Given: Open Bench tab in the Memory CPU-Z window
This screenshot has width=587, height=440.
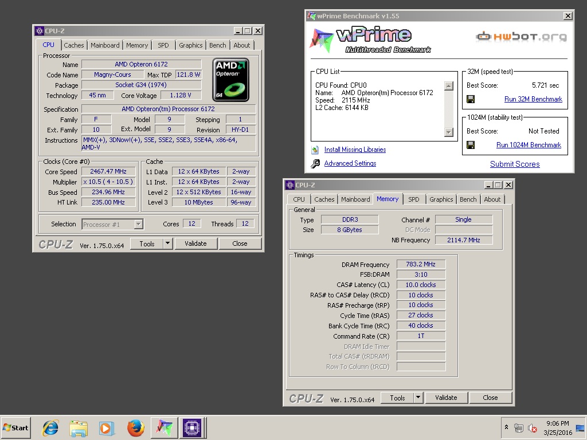Looking at the screenshot, I should click(x=468, y=199).
